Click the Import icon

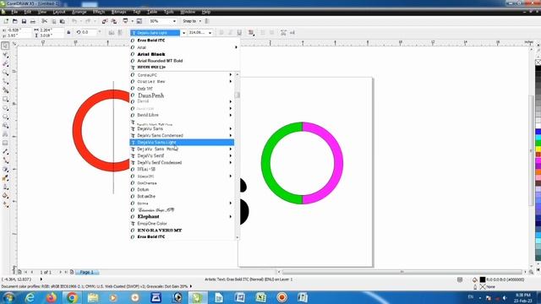click(105, 21)
